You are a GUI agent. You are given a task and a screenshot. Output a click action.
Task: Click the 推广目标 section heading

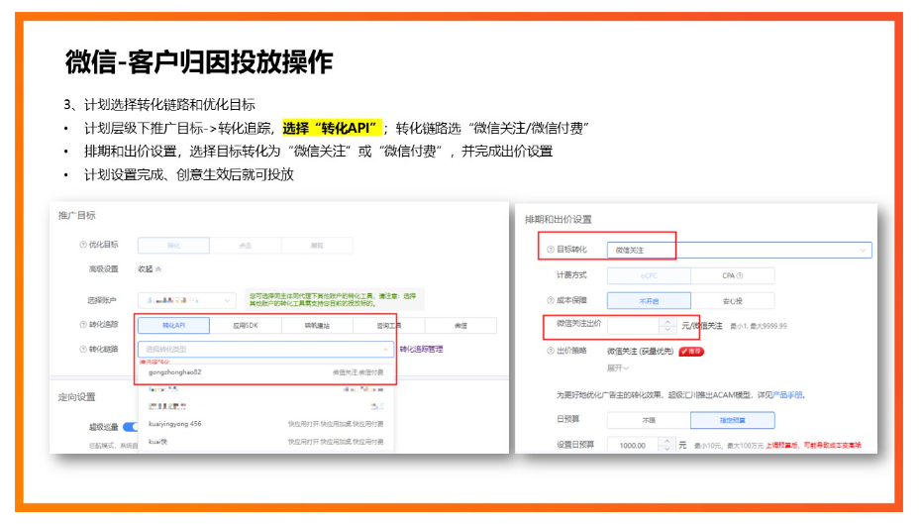(x=76, y=215)
